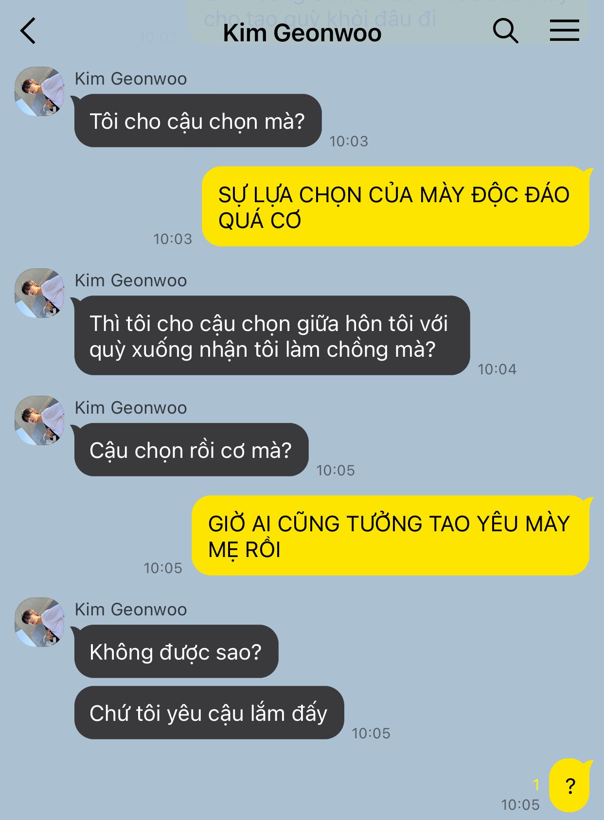The height and width of the screenshot is (820, 604).
Task: Select the "Cậu chọn rồi cơ mà?" bubble
Action: [191, 450]
